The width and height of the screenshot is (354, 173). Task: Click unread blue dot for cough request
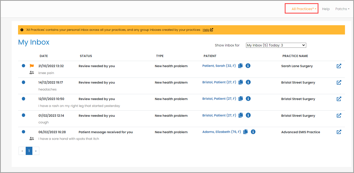[x=23, y=115]
